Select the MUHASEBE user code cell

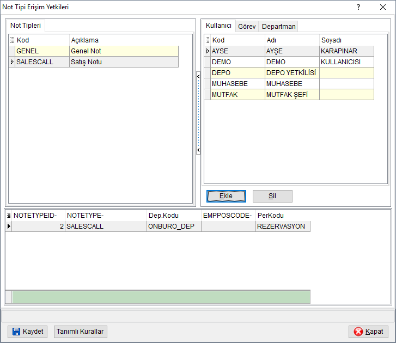point(237,83)
